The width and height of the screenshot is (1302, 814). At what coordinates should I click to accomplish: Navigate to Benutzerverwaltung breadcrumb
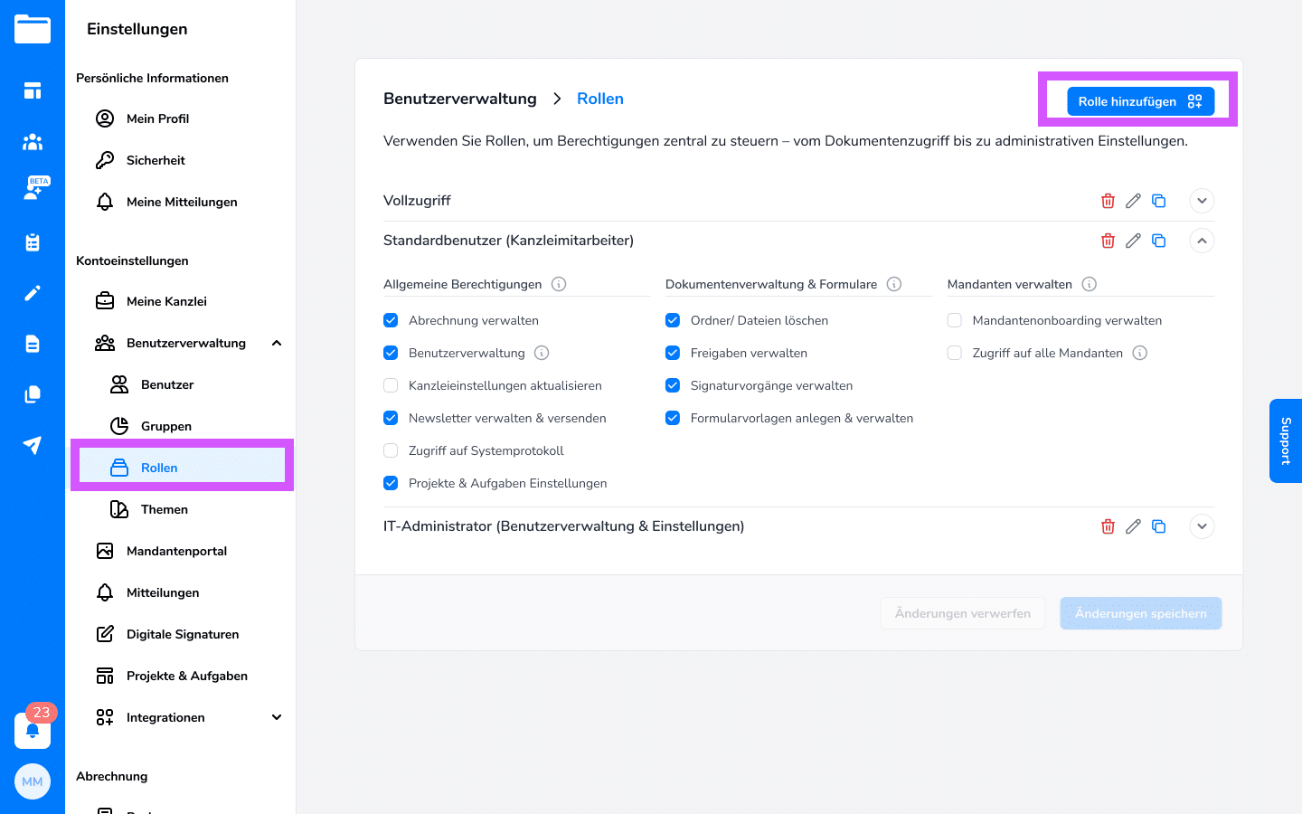tap(459, 99)
